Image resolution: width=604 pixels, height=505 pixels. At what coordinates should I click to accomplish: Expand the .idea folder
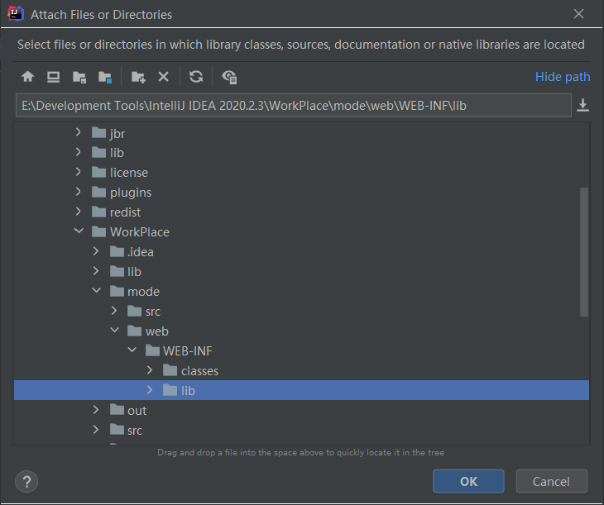pos(96,251)
